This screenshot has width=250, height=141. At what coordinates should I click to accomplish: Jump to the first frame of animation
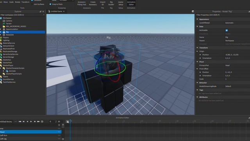pos(20,121)
